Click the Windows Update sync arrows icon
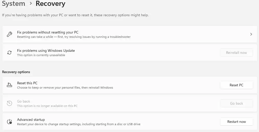This screenshot has width=259, height=132. point(9,53)
